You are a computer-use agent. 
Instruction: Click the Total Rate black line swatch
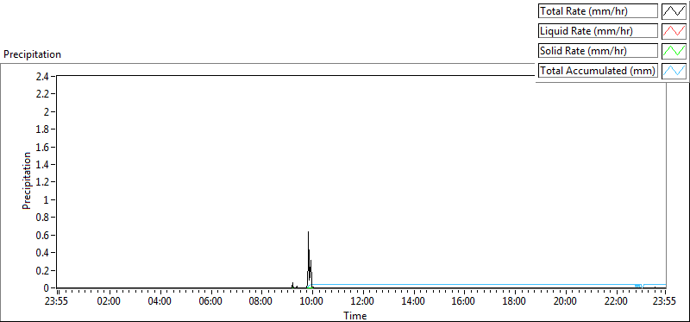pos(674,11)
